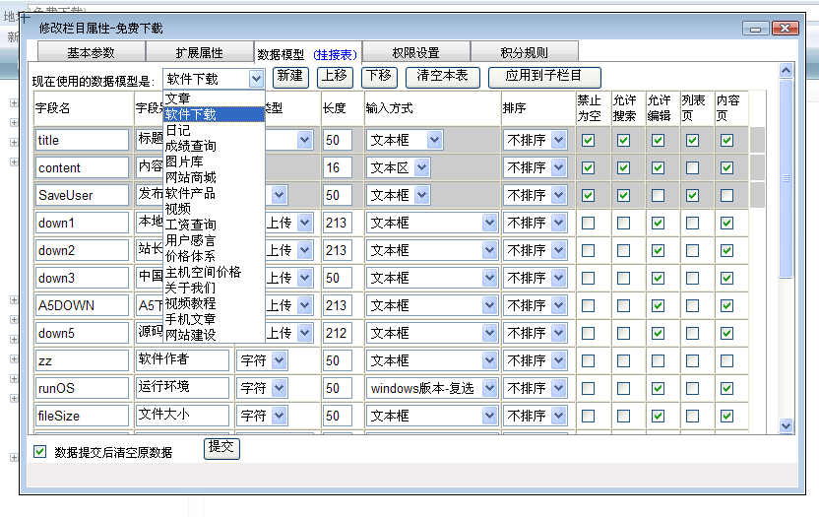Close the 修改栏目属性 dialog window
819x517 pixels.
pyautogui.click(x=784, y=30)
